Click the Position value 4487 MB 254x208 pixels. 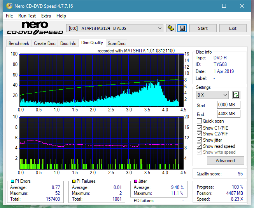click(x=235, y=193)
